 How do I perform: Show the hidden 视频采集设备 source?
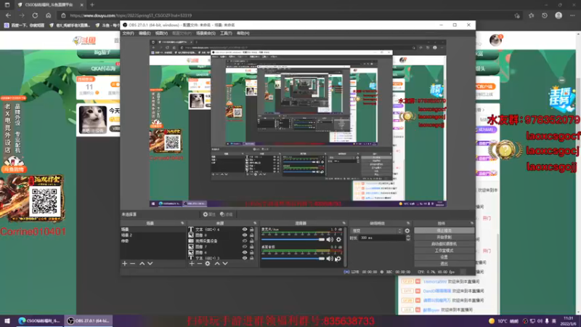(x=245, y=241)
